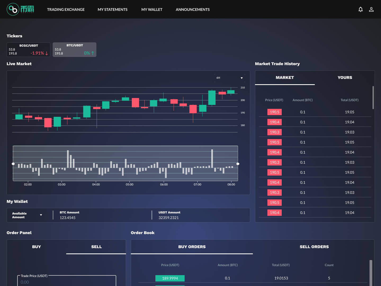Open the user account profile icon
The height and width of the screenshot is (286, 381).
point(371,10)
